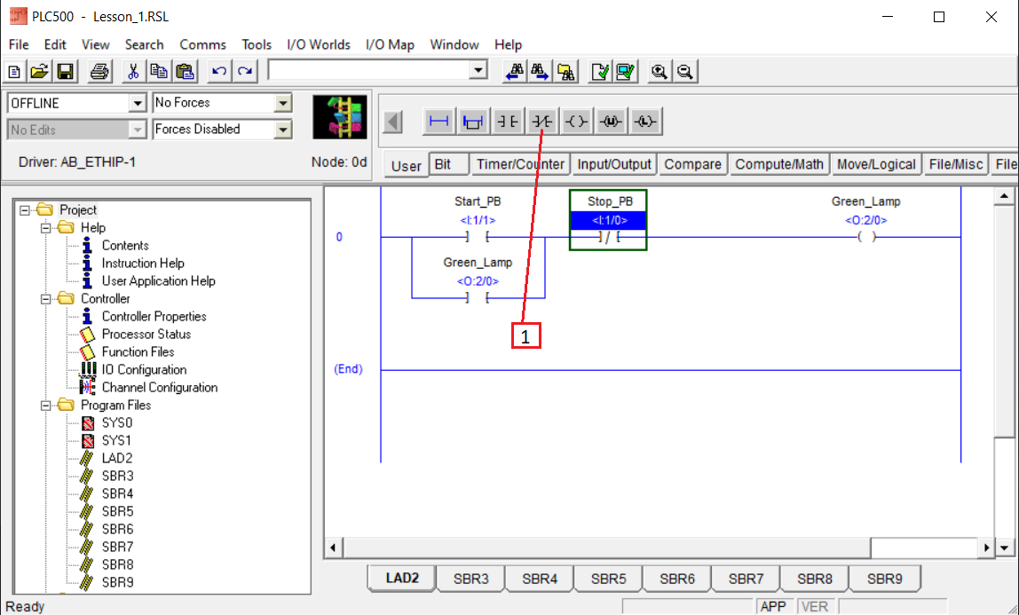Select the LAD2 bottom tab
The width and height of the screenshot is (1019, 615).
(402, 578)
